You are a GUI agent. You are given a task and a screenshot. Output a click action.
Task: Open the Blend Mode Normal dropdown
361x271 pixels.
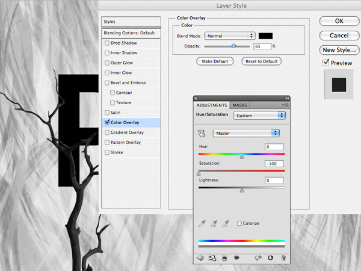coord(230,36)
